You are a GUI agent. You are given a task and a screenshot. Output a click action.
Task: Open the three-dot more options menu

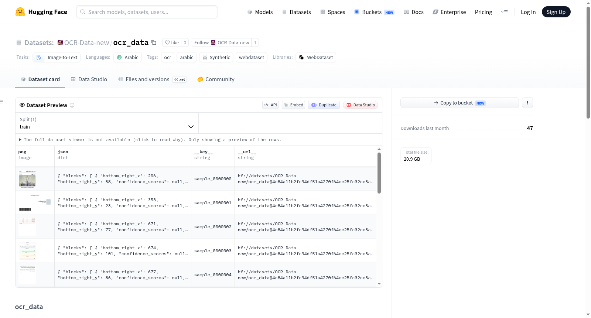tap(527, 103)
